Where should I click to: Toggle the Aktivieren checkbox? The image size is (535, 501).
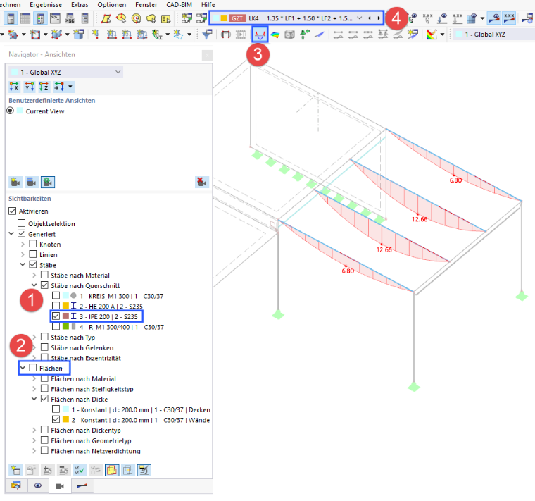12,211
